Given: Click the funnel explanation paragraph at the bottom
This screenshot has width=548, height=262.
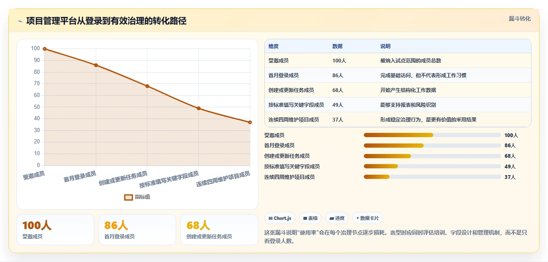Looking at the screenshot, I should pos(396,237).
